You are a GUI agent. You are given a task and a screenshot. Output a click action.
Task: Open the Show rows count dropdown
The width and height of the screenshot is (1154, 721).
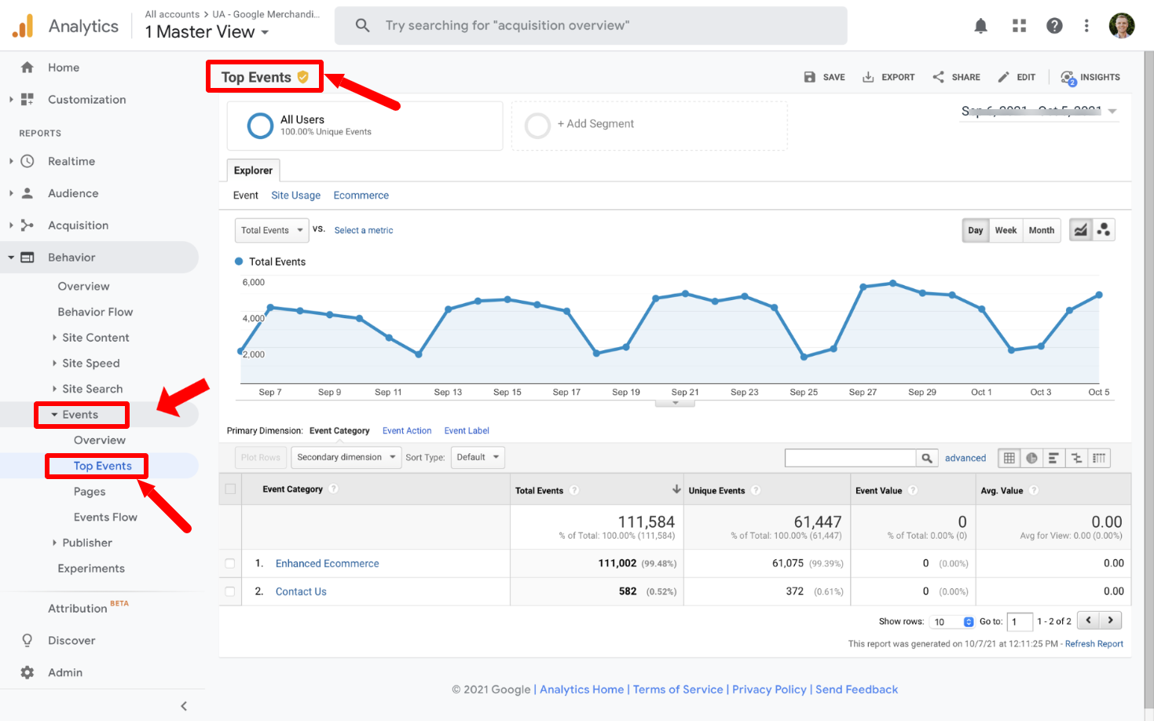[952, 621]
